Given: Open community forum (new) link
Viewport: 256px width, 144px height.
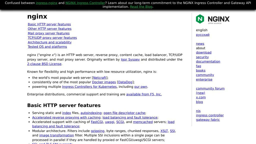Looking at the screenshot, I should point(210,90).
